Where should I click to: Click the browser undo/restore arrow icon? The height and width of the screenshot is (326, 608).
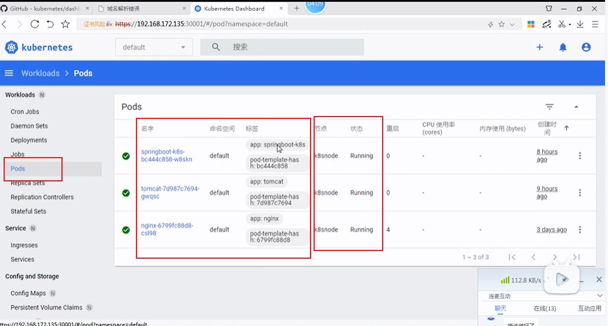point(50,24)
